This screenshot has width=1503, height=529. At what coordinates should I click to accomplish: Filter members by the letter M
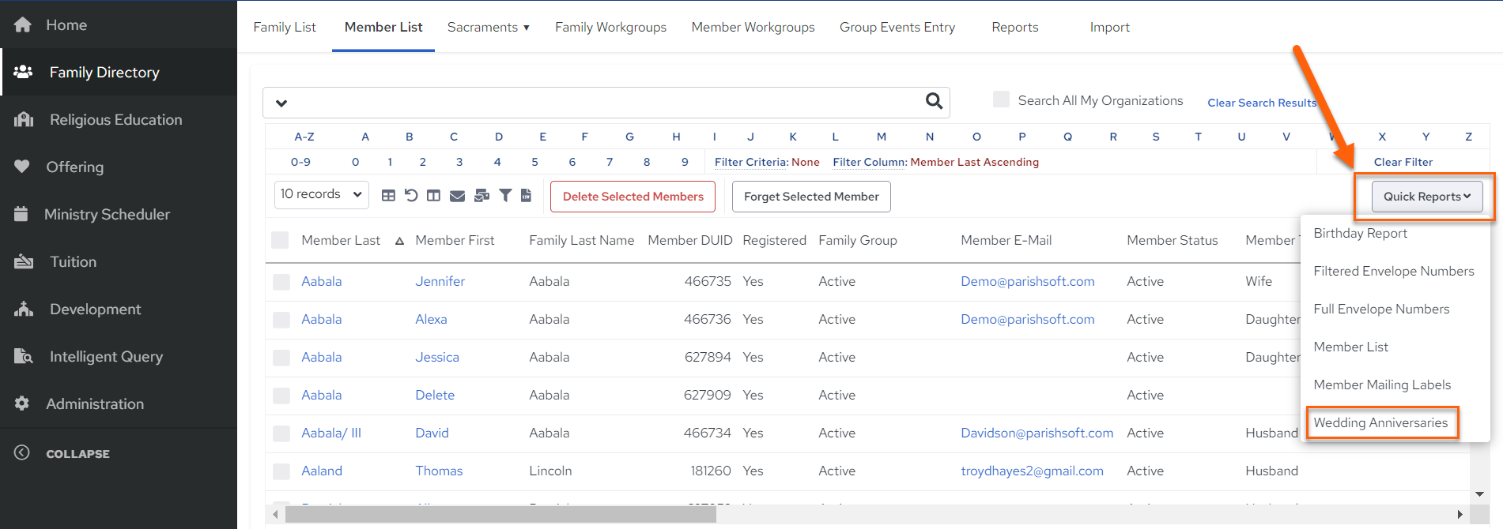[x=881, y=137]
